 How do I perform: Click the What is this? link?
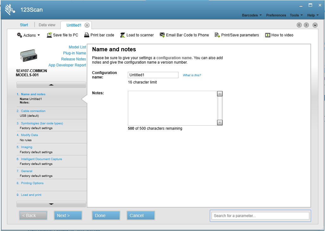(x=192, y=75)
